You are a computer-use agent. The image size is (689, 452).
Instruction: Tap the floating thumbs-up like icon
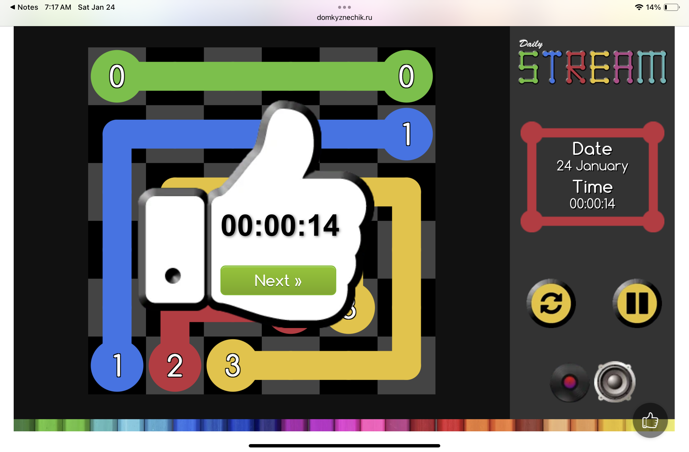point(650,420)
